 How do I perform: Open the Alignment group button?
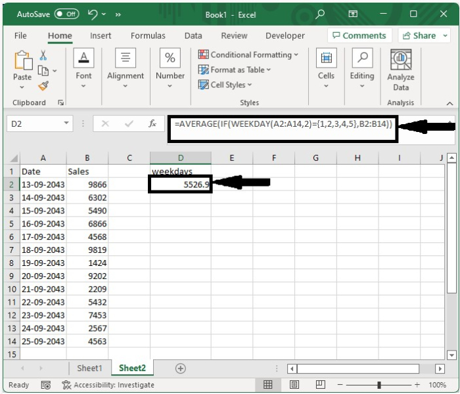(x=126, y=68)
